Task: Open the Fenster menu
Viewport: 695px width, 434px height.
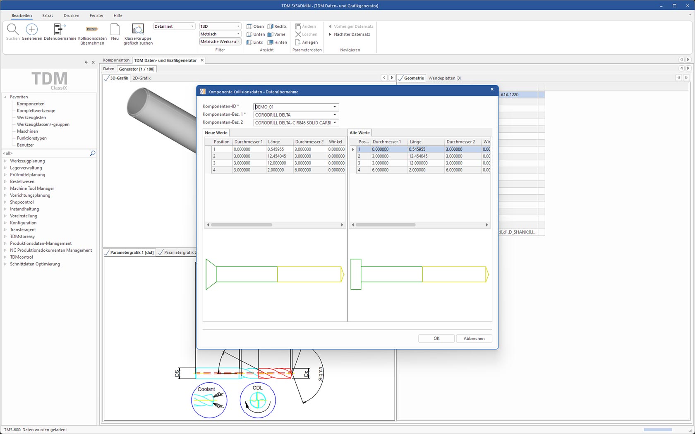Action: (96, 16)
